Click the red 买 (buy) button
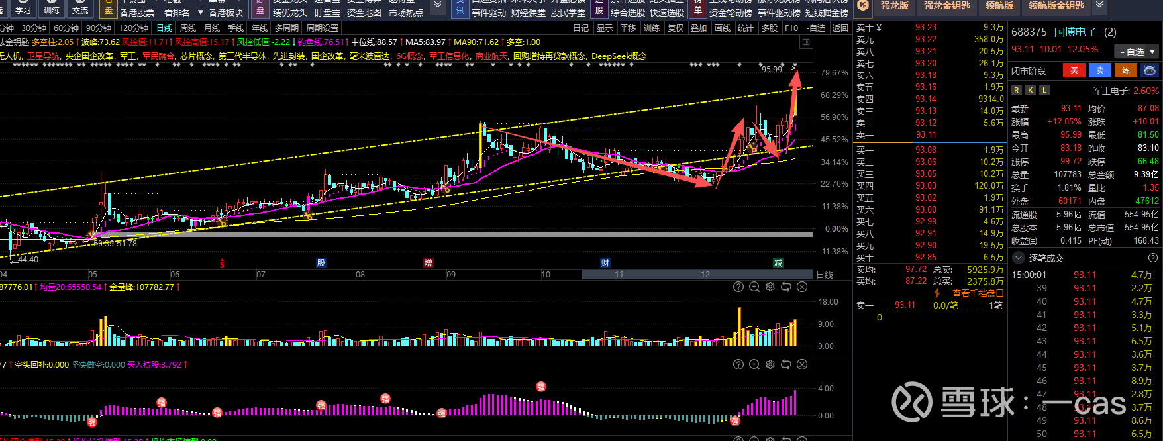The width and height of the screenshot is (1163, 441). coord(1074,70)
